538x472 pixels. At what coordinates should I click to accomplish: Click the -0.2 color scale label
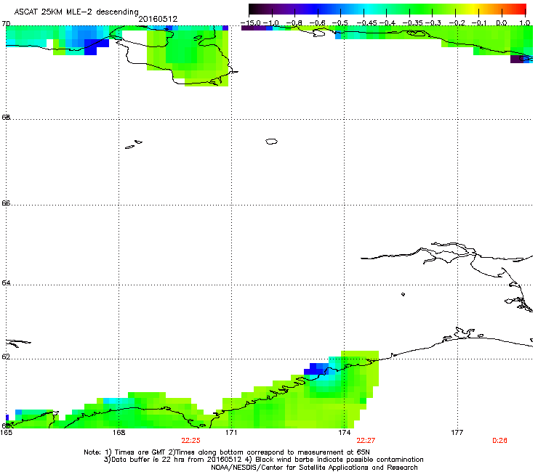457,23
